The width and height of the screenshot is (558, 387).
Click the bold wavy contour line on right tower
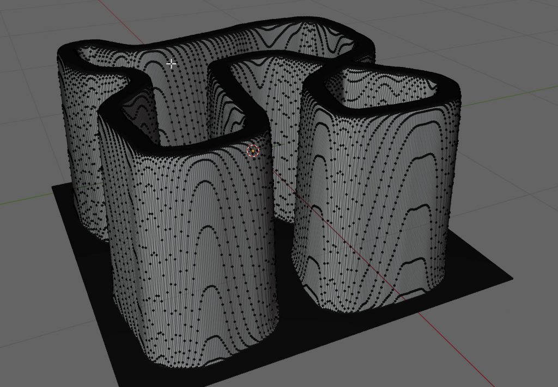pos(420,208)
